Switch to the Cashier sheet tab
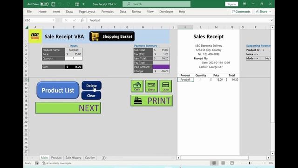 [90, 158]
